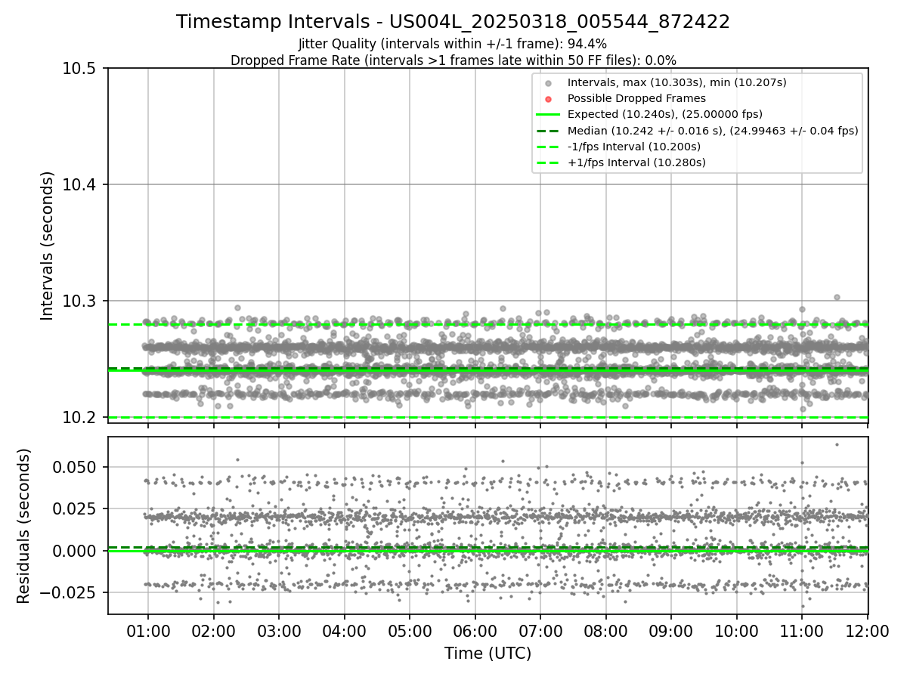The width and height of the screenshot is (907, 680).
Task: Click the 05:00 time tick label
Action: point(410,630)
